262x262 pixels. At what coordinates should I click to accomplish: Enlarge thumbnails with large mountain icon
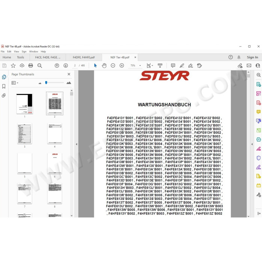pos(68,83)
